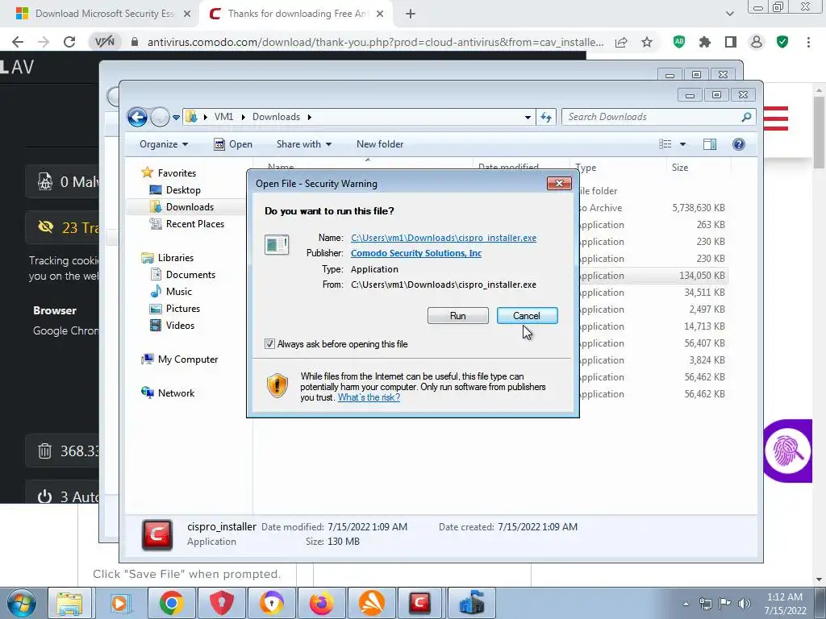Open the Explorer recent locations dropdown arrow
The height and width of the screenshot is (619, 826).
pyautogui.click(x=176, y=118)
